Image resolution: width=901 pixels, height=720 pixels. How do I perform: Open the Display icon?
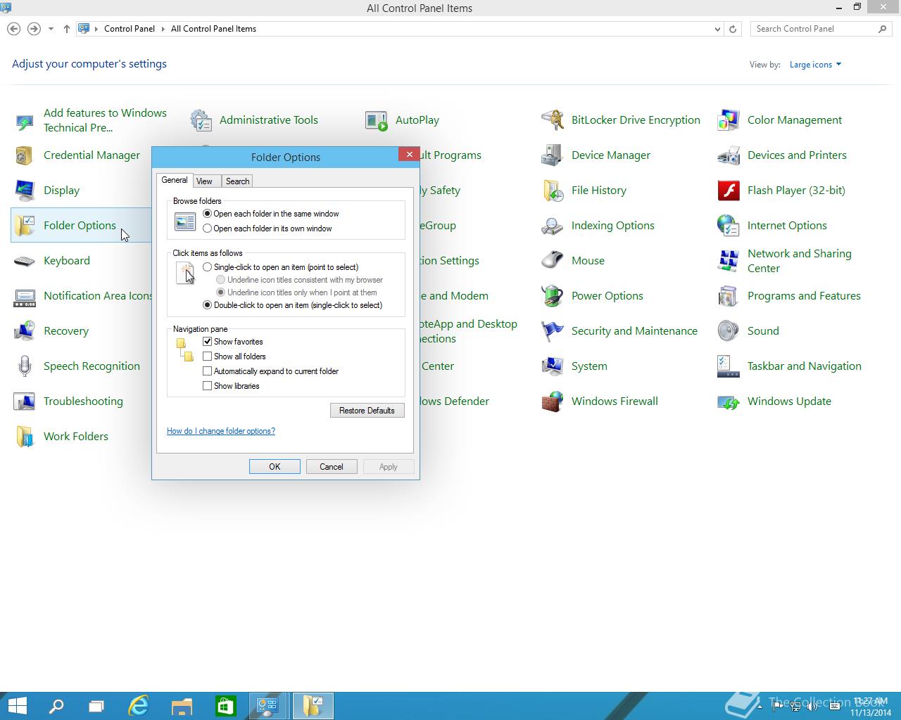click(x=25, y=191)
